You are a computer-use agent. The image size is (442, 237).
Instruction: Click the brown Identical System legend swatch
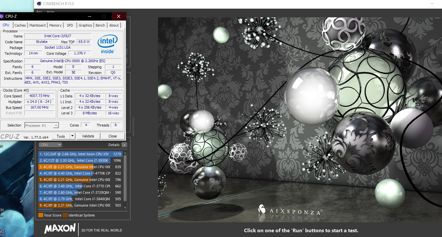65,215
